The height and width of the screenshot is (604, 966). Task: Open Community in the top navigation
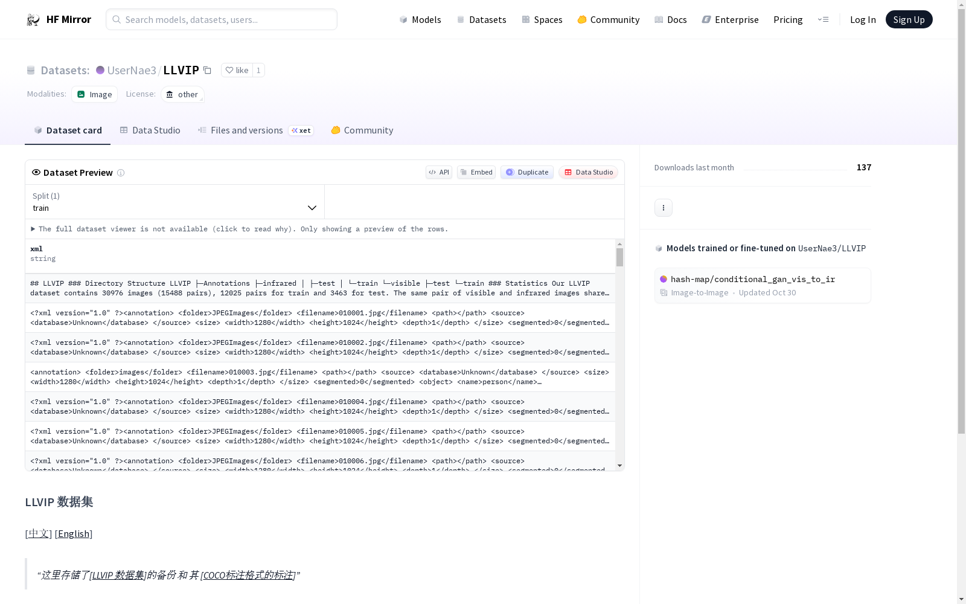(x=609, y=19)
